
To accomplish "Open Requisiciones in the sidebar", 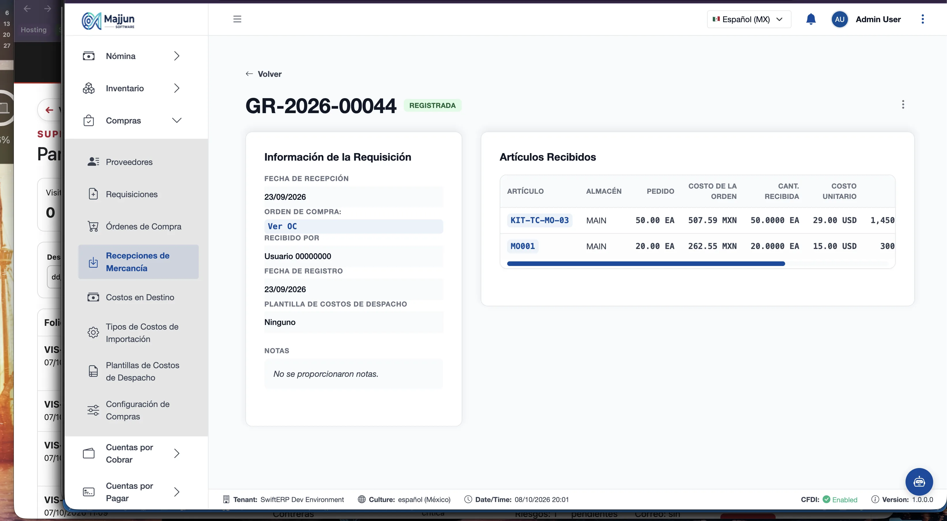I will pyautogui.click(x=138, y=194).
